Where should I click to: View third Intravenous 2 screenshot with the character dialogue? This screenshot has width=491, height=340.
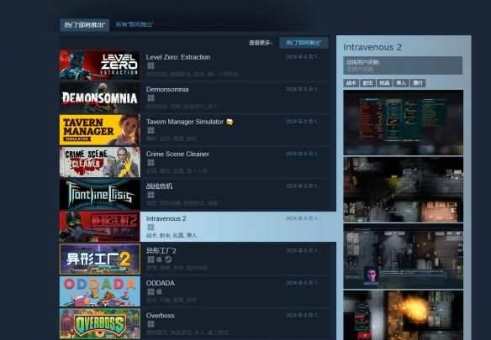(403, 257)
